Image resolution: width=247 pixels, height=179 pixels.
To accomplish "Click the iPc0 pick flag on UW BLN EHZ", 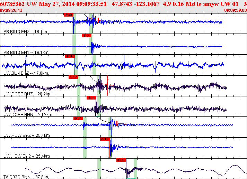I will (70, 56).
